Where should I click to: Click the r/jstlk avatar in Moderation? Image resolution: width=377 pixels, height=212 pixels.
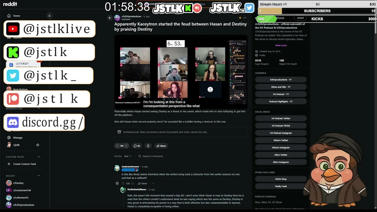coord(9,145)
